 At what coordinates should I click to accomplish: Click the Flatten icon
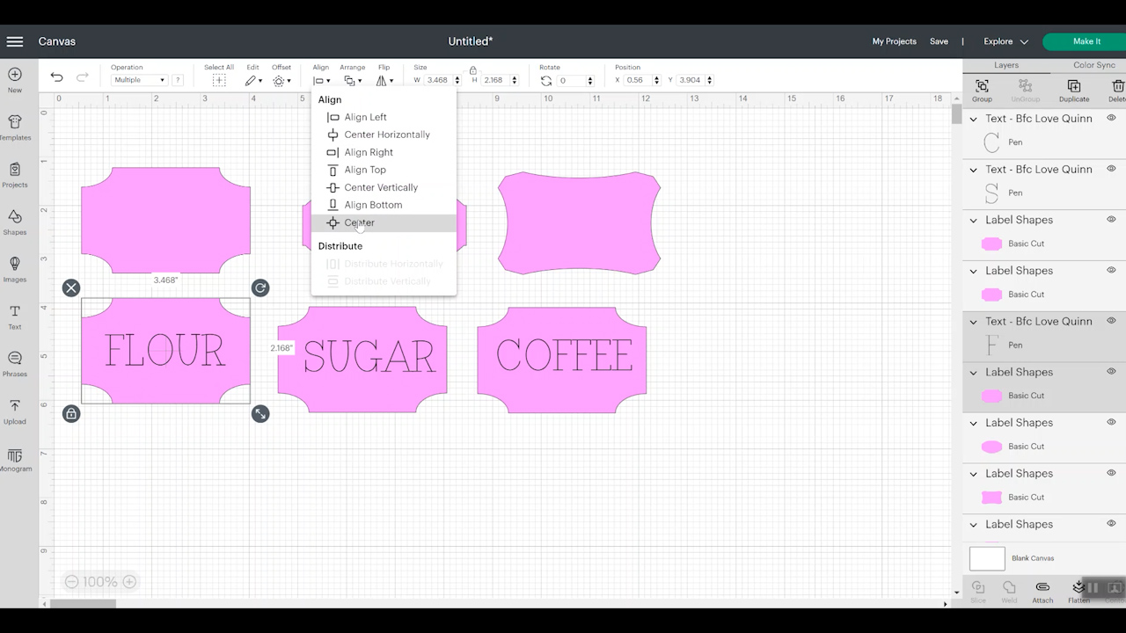coord(1078,587)
